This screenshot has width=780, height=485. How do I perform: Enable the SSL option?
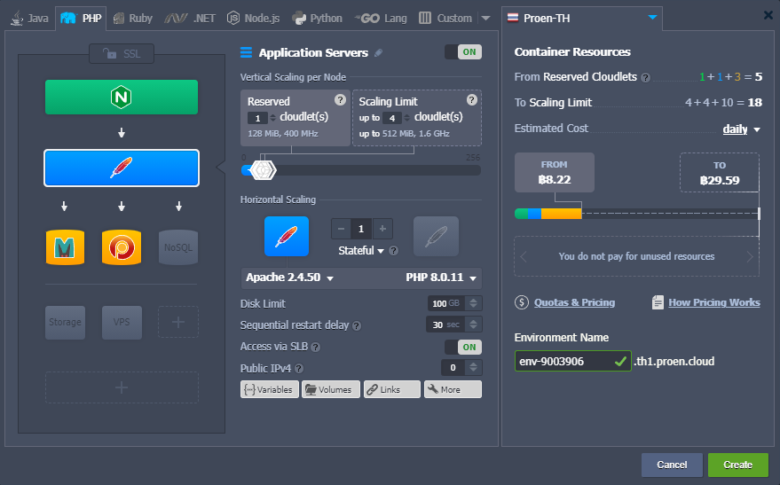[x=122, y=54]
